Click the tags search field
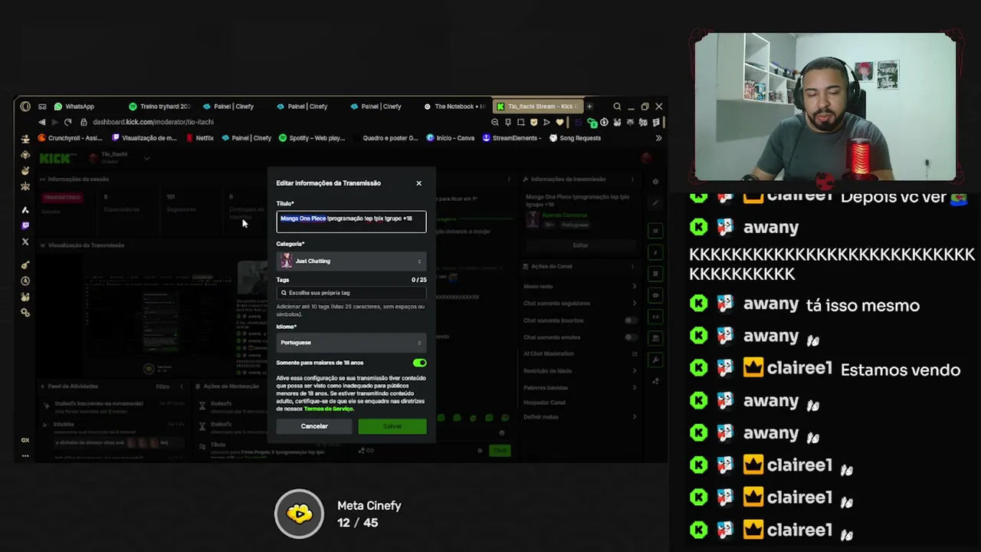Image resolution: width=981 pixels, height=552 pixels. click(351, 293)
